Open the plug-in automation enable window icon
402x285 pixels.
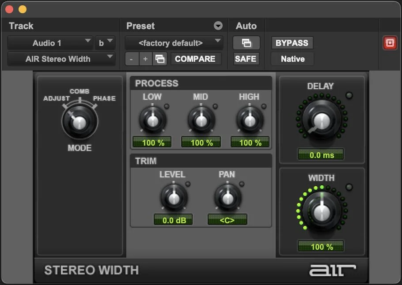pyautogui.click(x=246, y=43)
